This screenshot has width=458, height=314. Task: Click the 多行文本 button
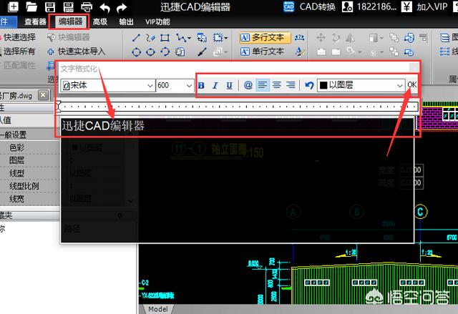coord(265,38)
